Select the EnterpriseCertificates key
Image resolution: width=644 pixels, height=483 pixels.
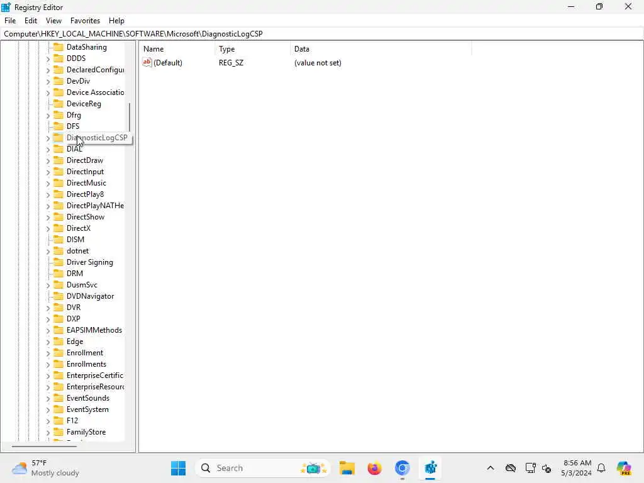point(95,375)
